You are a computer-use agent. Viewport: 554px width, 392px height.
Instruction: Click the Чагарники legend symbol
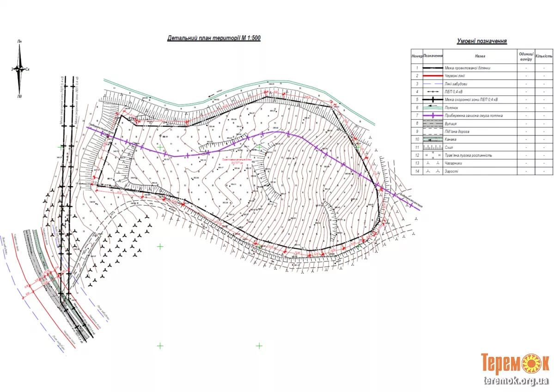[x=433, y=163]
